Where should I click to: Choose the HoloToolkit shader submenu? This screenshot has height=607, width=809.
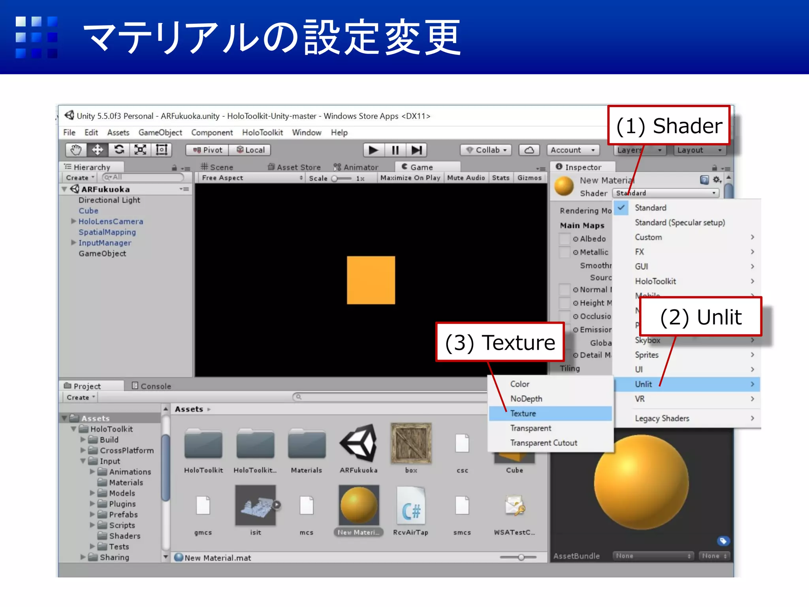pyautogui.click(x=687, y=281)
